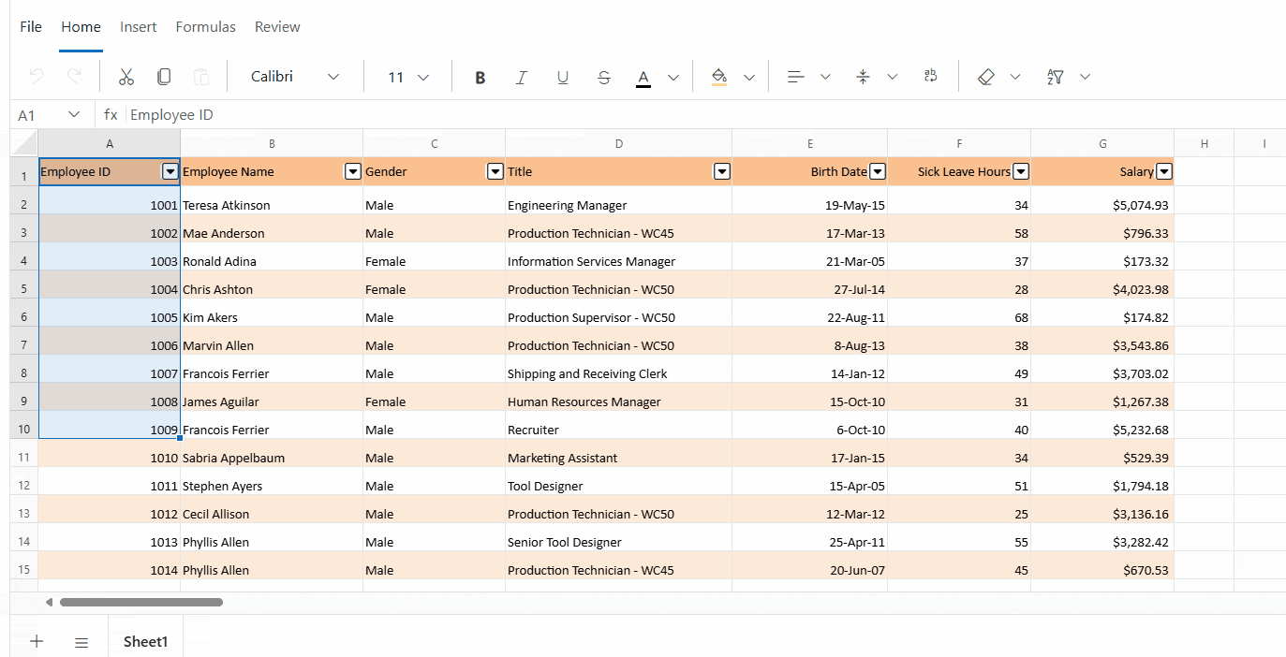Click the fx insert function icon
The width and height of the screenshot is (1286, 657).
(111, 114)
